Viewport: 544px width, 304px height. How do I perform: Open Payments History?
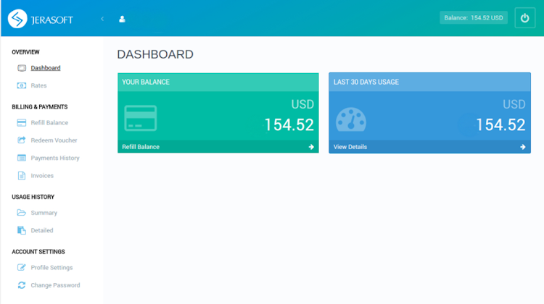pyautogui.click(x=55, y=158)
